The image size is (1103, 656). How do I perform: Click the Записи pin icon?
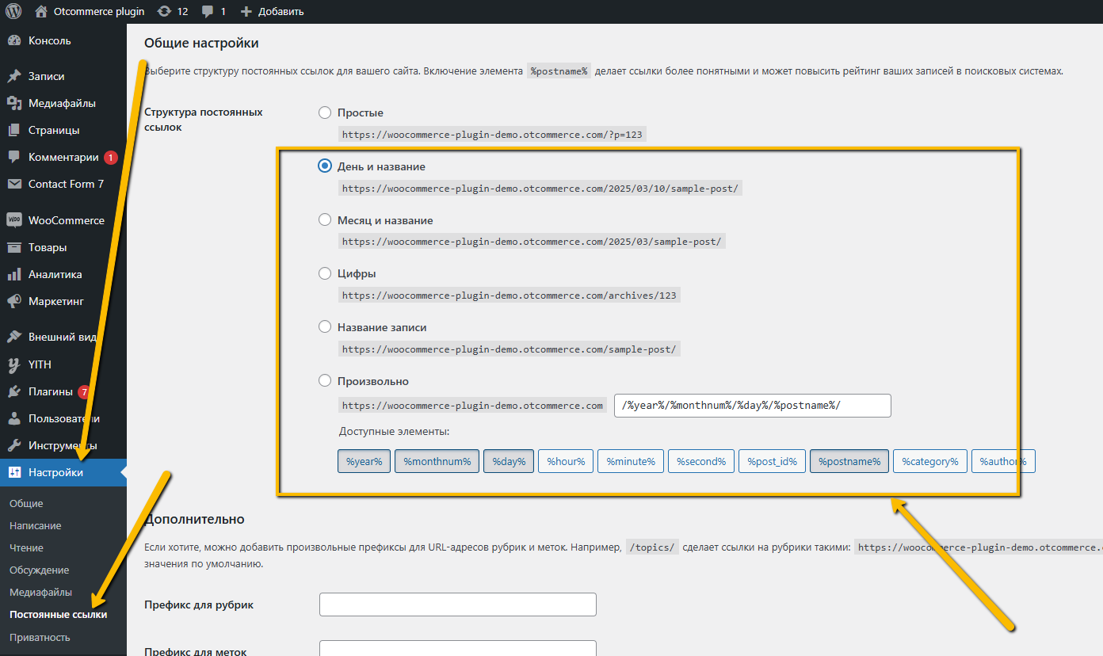click(14, 77)
